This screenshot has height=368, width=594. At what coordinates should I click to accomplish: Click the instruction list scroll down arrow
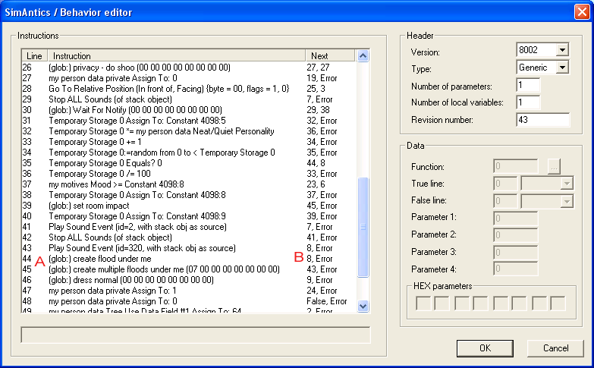coord(363,306)
